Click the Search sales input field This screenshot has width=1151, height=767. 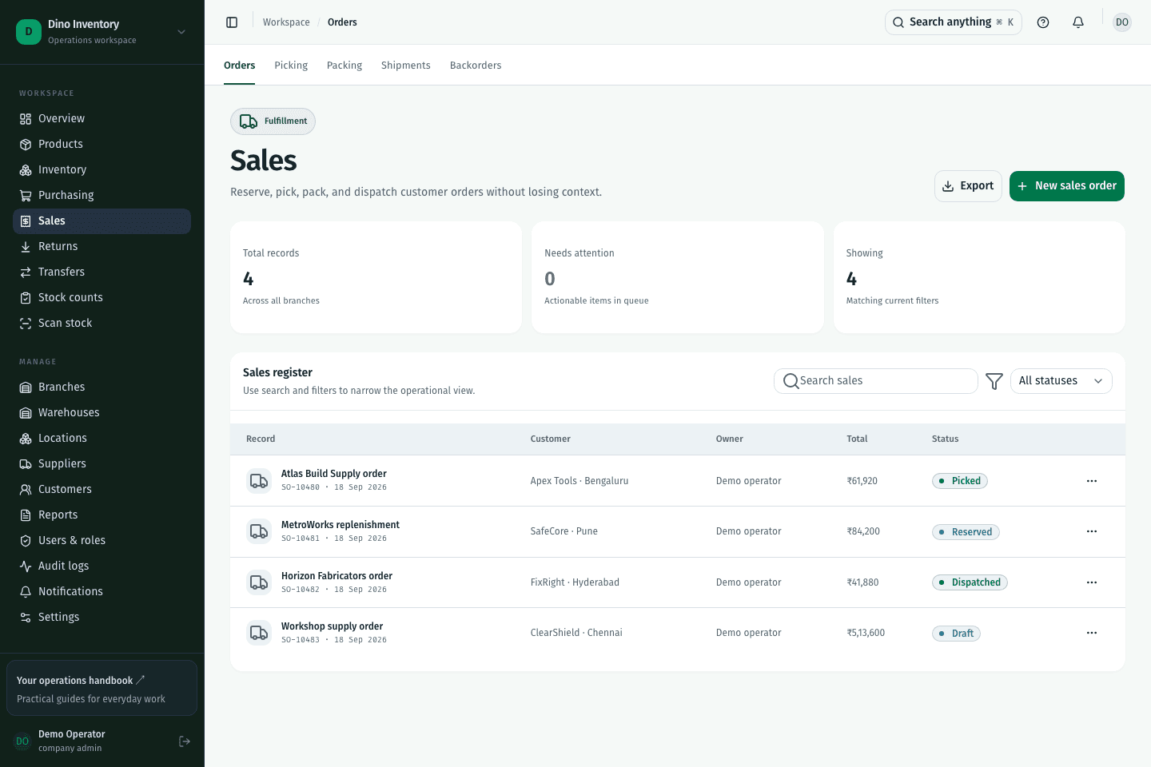[x=876, y=381]
